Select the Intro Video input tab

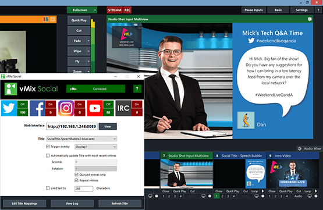pyautogui.click(x=293, y=156)
